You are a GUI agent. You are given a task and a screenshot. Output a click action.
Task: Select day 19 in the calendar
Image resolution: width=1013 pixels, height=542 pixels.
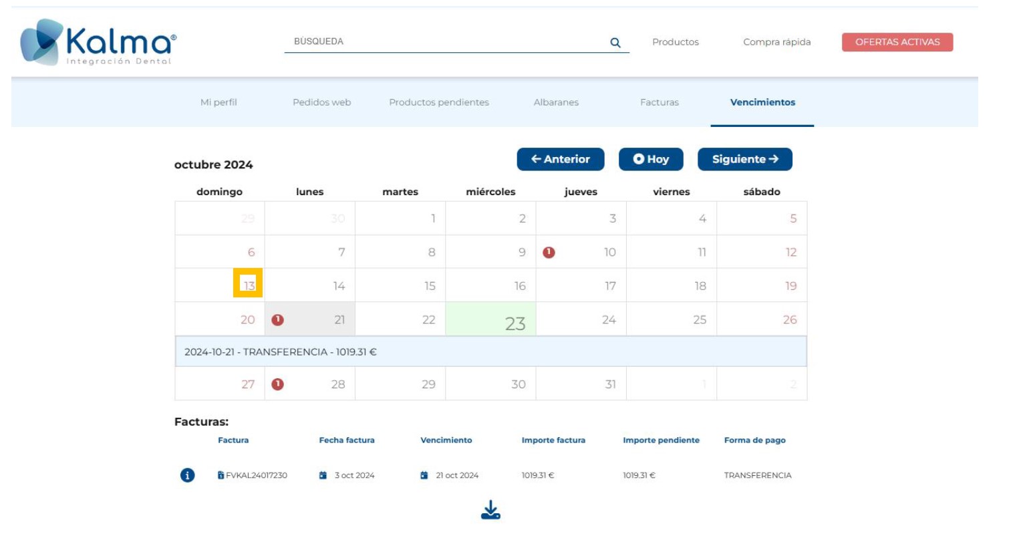[762, 285]
